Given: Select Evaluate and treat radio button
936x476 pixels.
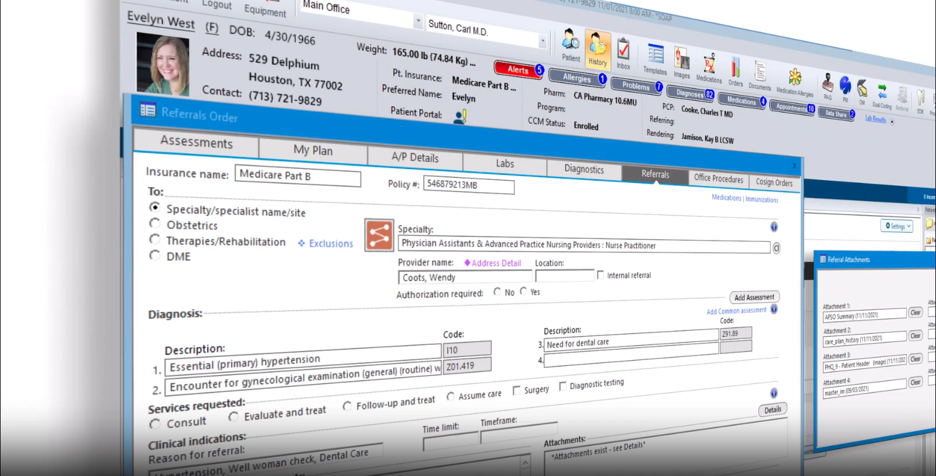Looking at the screenshot, I should (x=234, y=416).
